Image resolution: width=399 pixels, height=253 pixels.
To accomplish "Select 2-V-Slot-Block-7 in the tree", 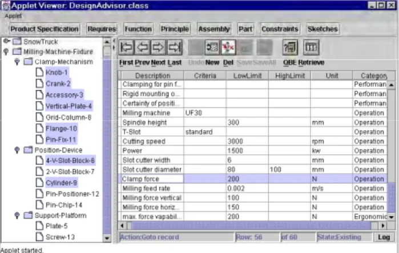I will coord(70,171).
